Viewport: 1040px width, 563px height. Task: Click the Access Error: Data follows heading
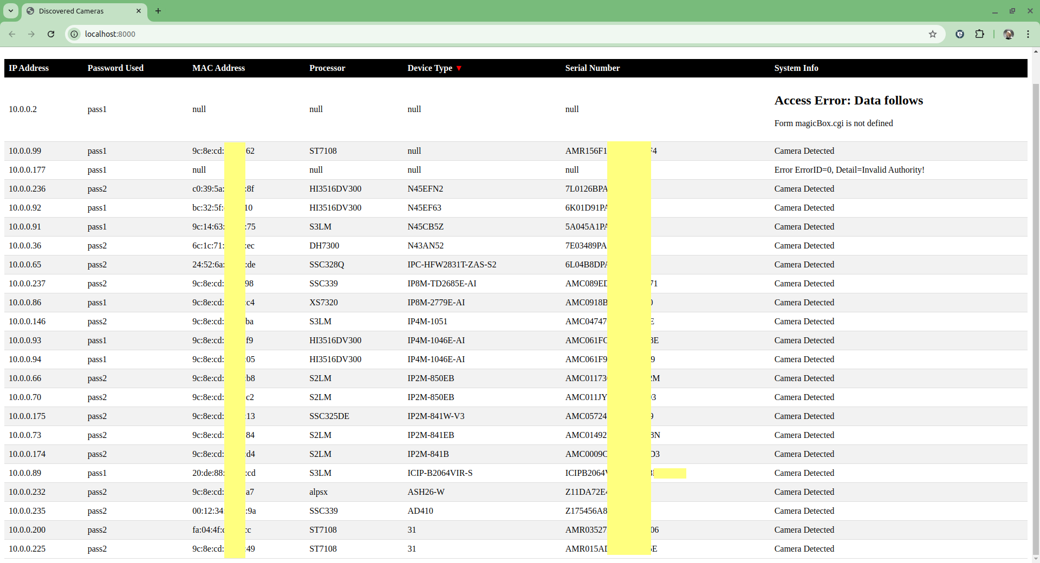point(848,101)
